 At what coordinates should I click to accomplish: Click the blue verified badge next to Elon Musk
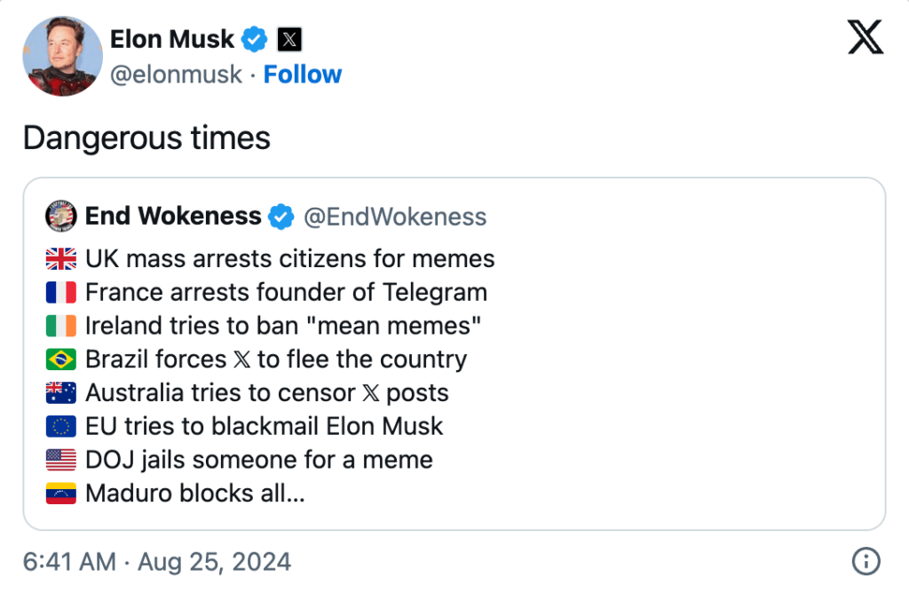256,39
